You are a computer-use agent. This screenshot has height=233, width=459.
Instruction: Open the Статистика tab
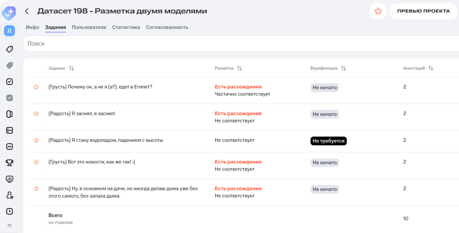click(x=126, y=27)
